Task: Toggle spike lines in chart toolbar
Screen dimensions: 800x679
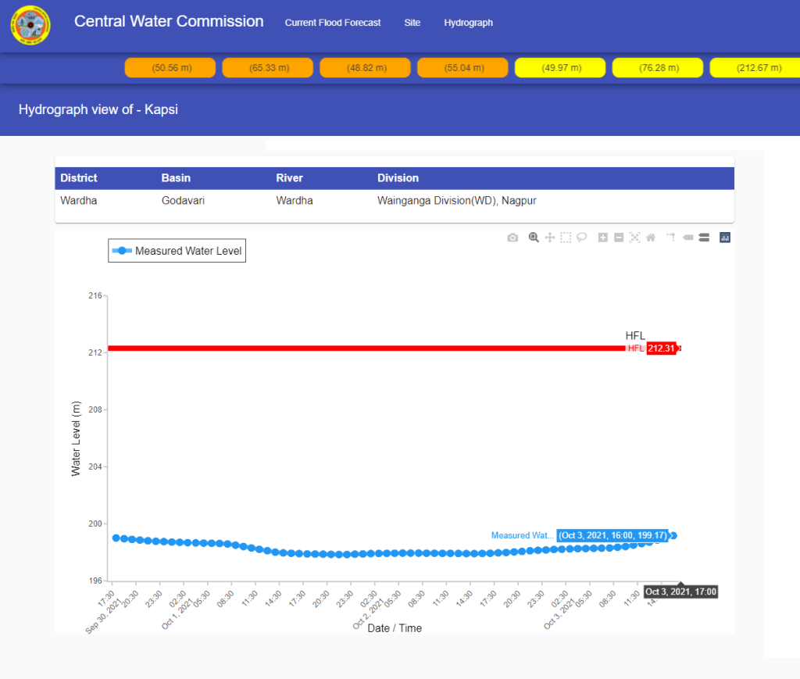Action: 670,238
